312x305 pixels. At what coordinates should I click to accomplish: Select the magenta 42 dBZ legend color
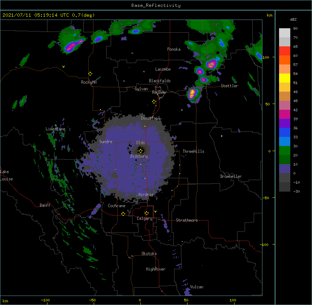tap(284, 114)
